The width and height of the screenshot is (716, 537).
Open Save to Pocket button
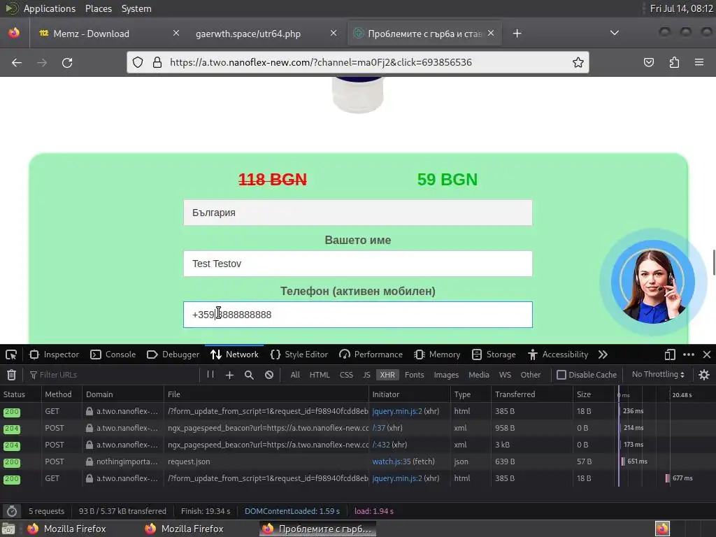click(648, 62)
